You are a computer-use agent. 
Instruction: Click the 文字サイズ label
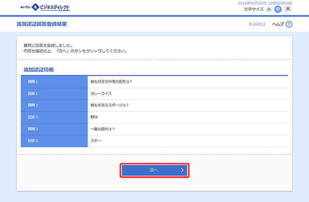[254, 9]
